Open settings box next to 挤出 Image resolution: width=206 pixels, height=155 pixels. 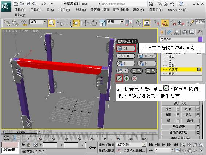(178, 109)
